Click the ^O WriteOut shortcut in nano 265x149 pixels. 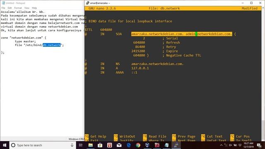click(125, 136)
